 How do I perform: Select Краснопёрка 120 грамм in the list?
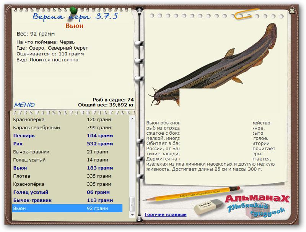(x=67, y=119)
